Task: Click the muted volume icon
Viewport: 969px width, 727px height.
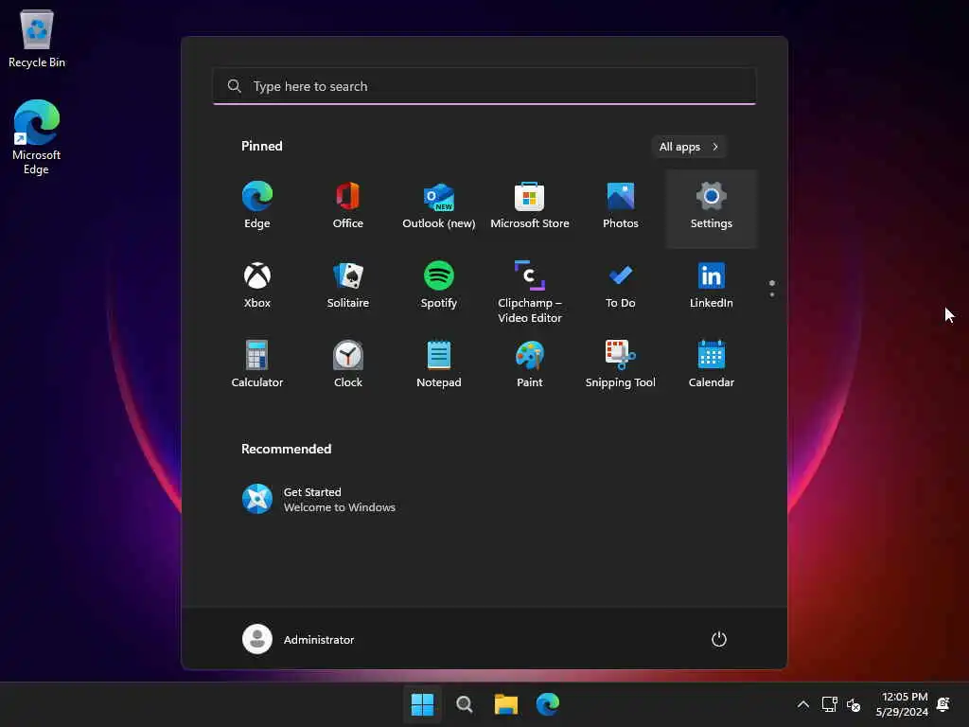Action: click(x=854, y=704)
